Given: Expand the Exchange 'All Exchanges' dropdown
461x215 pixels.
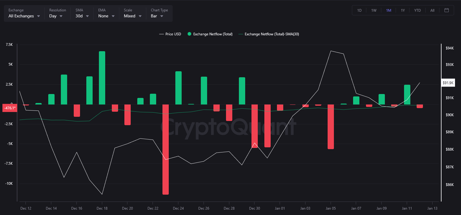Looking at the screenshot, I should [24, 16].
